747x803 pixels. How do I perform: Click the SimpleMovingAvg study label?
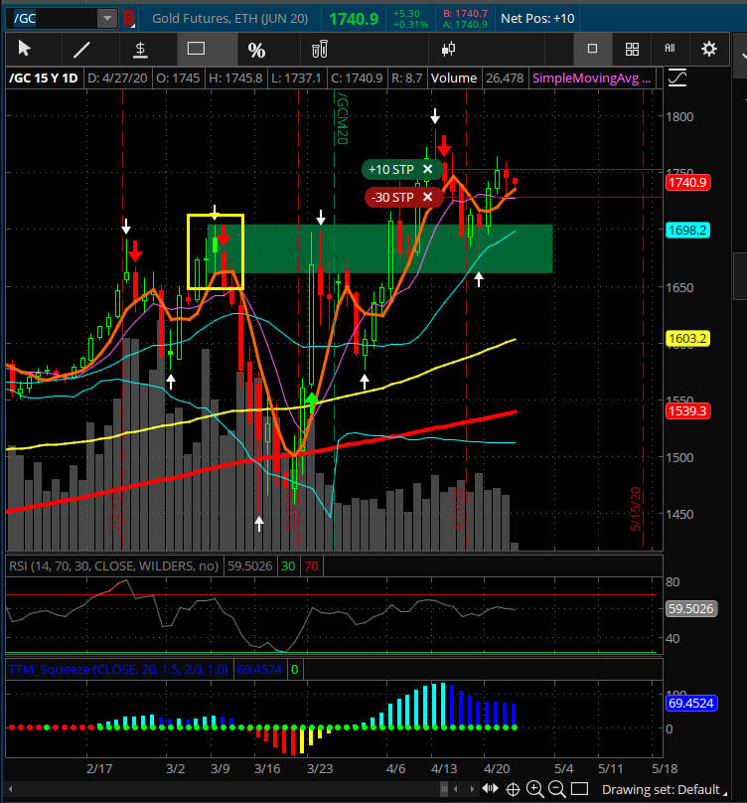coord(593,78)
